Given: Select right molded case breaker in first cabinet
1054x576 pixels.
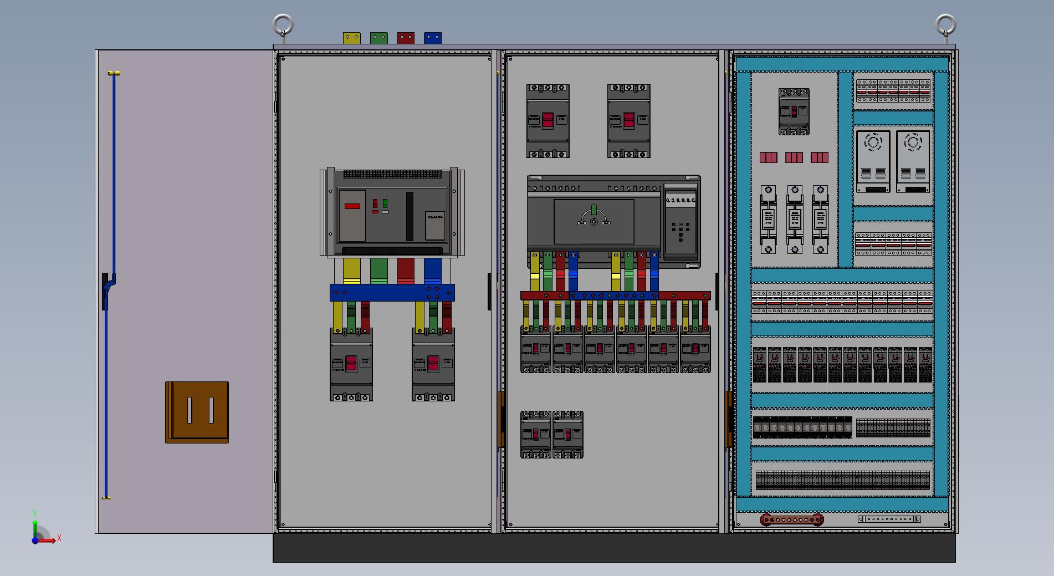Looking at the screenshot, I should [x=433, y=364].
